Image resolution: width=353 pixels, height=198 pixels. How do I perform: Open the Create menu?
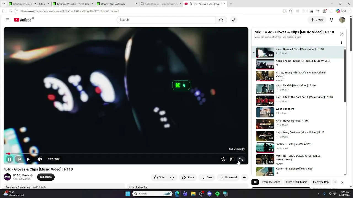[x=317, y=20]
